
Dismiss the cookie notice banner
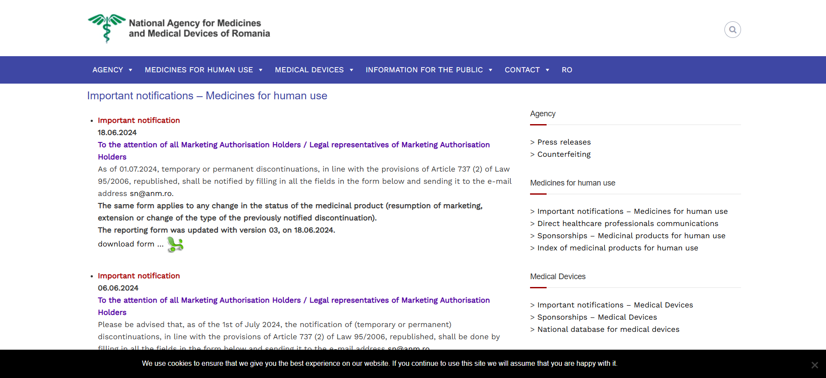[814, 365]
